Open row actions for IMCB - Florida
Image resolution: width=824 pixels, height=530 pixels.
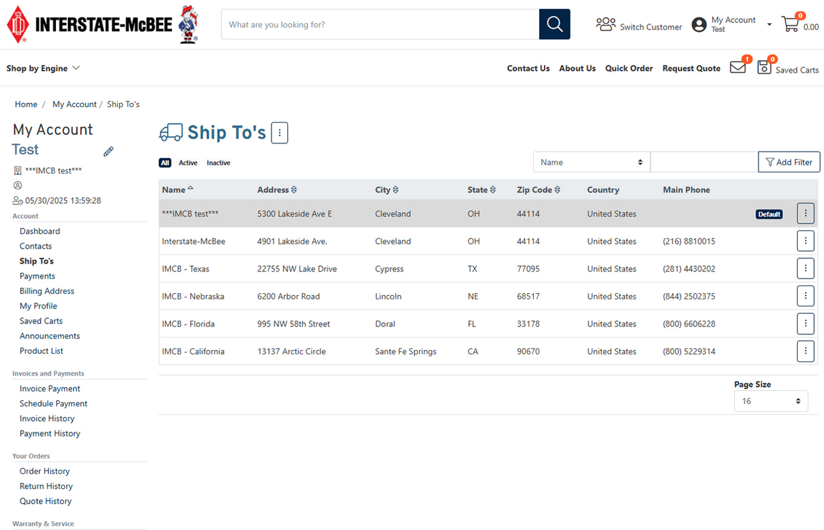(805, 323)
